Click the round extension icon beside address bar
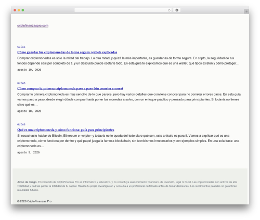Viewport: 260px width, 220px height. coord(177,10)
